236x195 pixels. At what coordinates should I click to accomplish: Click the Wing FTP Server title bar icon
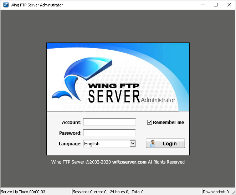6,5
